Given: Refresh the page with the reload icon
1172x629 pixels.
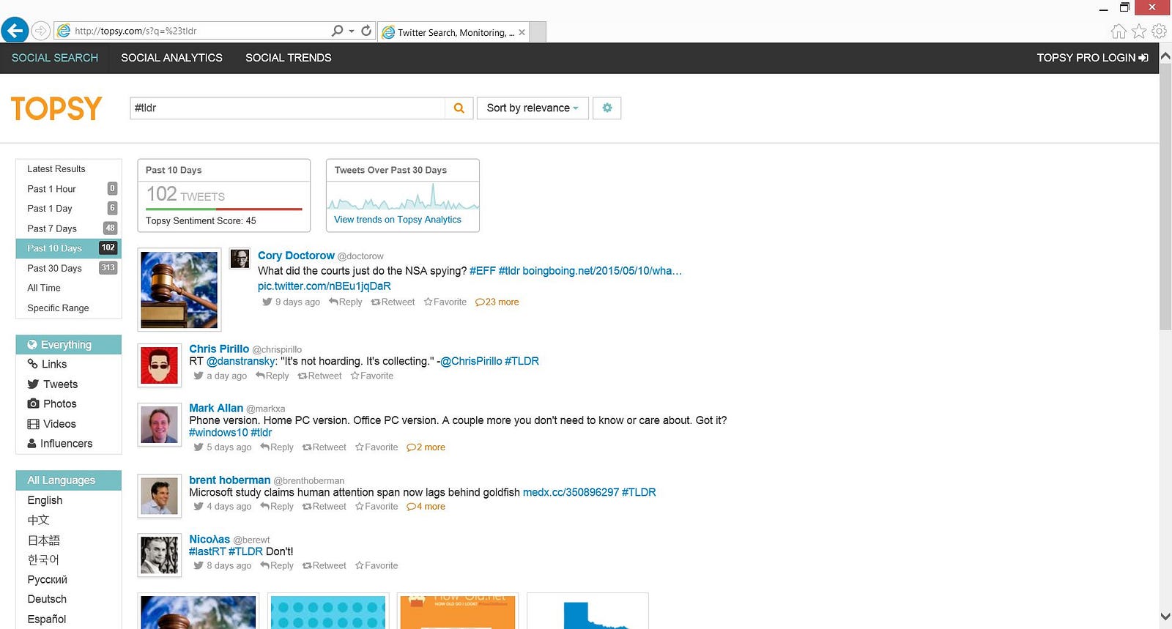Looking at the screenshot, I should [x=366, y=31].
